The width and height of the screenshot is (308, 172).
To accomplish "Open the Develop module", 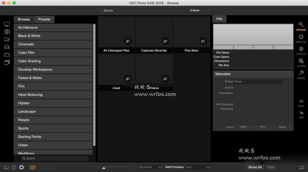I will coord(301,39).
